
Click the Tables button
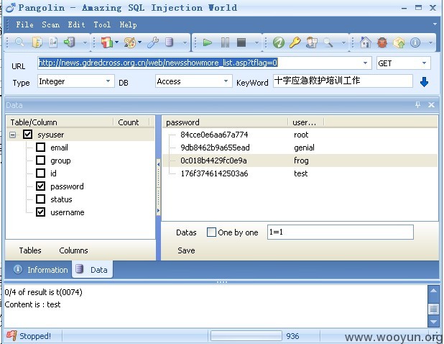click(30, 250)
